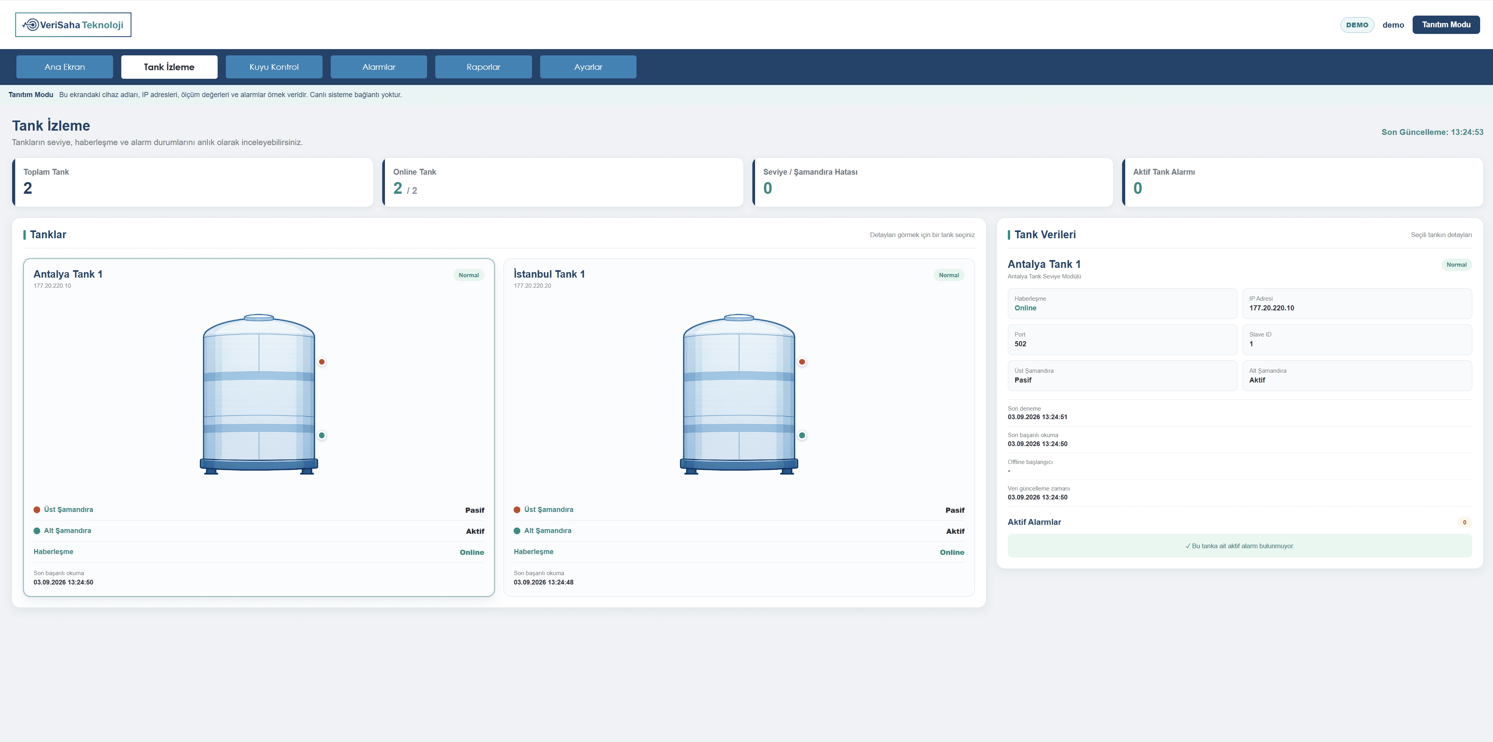
Task: Click İstanbul Tank 1 upper float red dot
Action: tap(802, 362)
